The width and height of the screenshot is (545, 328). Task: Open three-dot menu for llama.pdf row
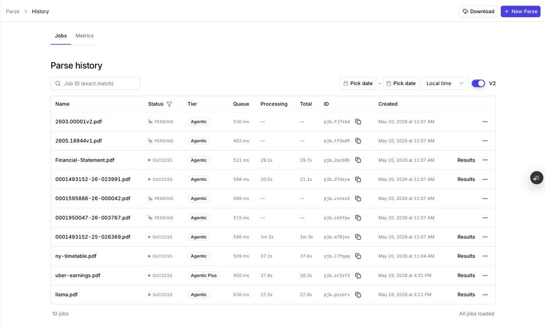coord(485,294)
